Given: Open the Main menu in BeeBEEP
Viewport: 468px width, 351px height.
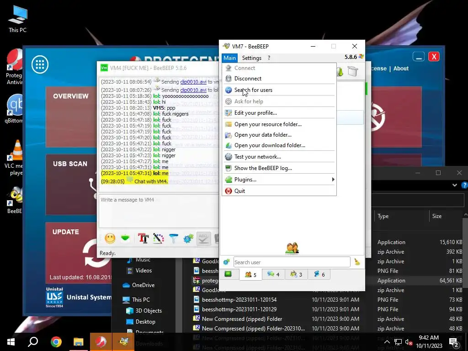Looking at the screenshot, I should (x=229, y=58).
